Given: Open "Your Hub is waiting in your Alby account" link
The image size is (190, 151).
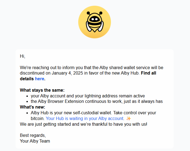Looking at the screenshot, I should tap(85, 118).
